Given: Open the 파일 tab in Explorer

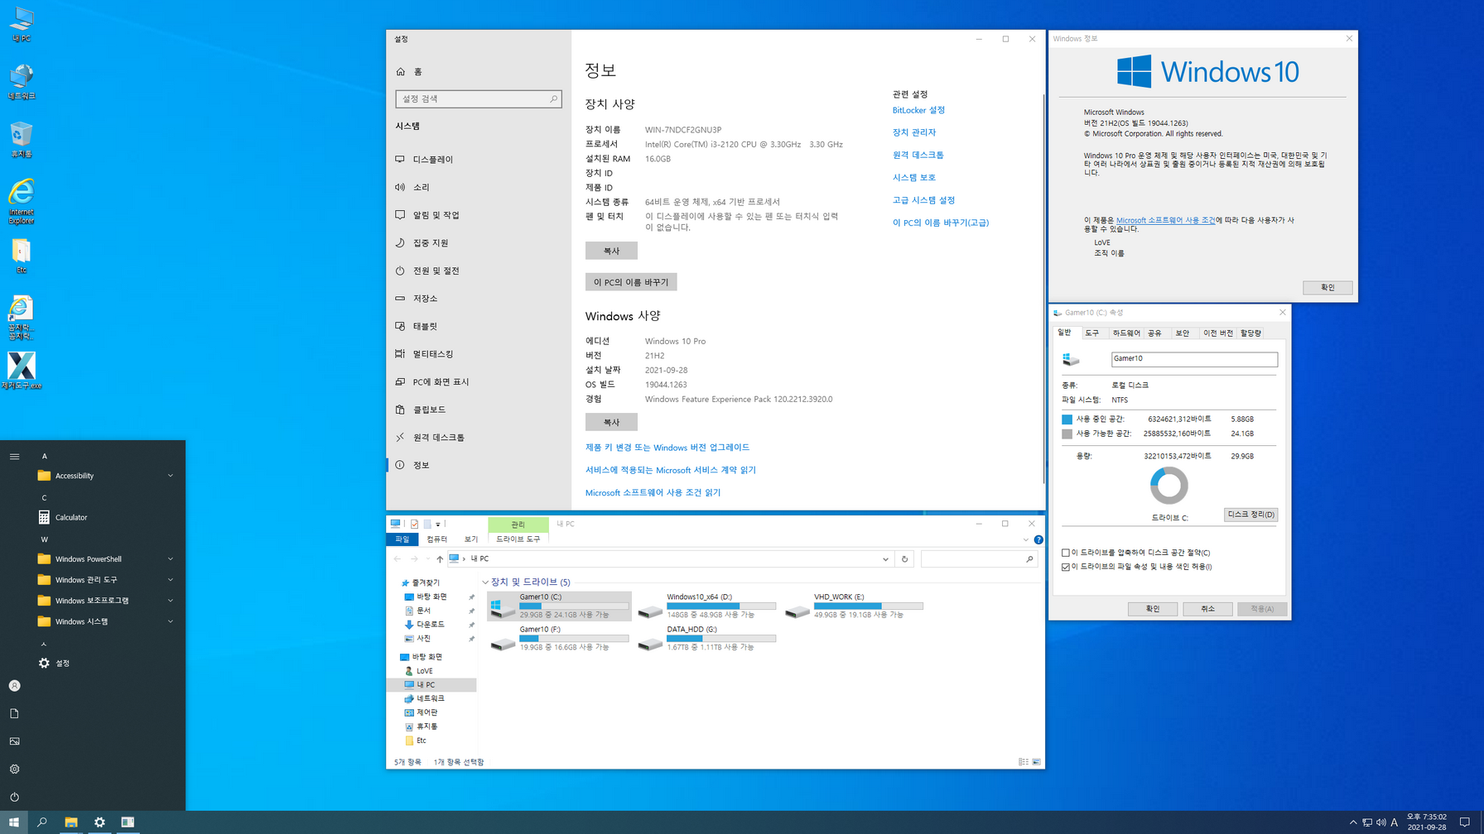Looking at the screenshot, I should coord(402,539).
